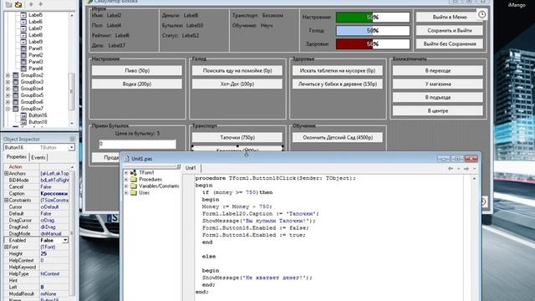This screenshot has width=535, height=301.
Task: Select the Panel4 icon in Object TreeView
Action: [23, 69]
